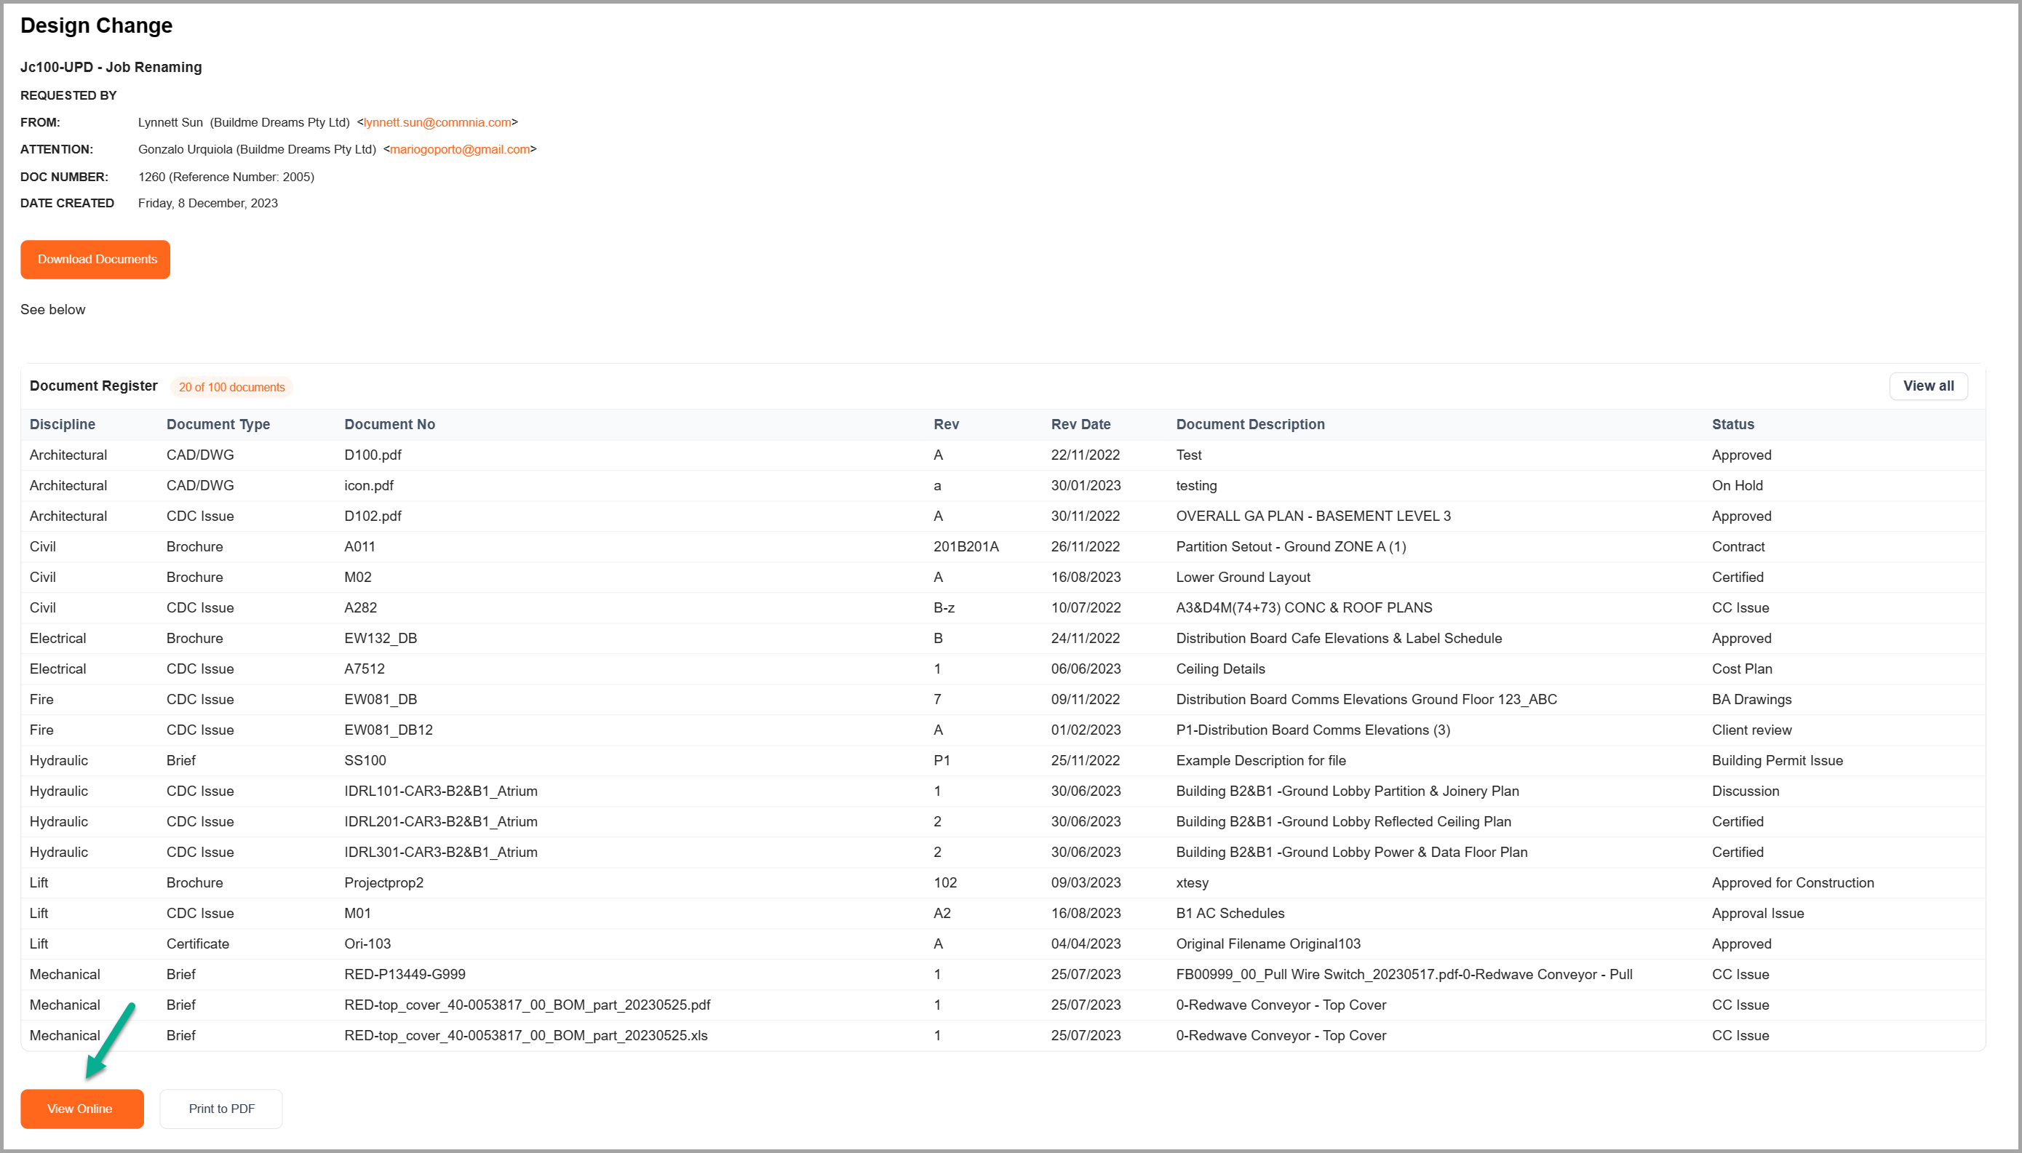Click description OVERALL GA PLAN - BASEMENT LEVEL 3
This screenshot has height=1153, width=2022.
[1313, 516]
